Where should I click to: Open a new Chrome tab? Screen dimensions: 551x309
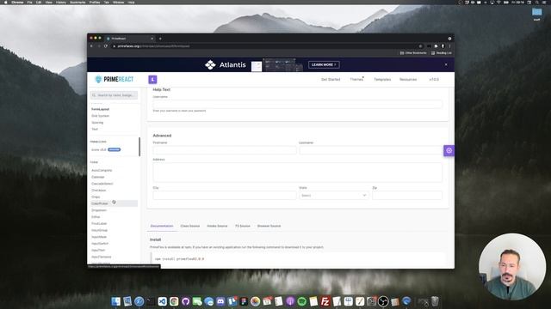click(160, 39)
